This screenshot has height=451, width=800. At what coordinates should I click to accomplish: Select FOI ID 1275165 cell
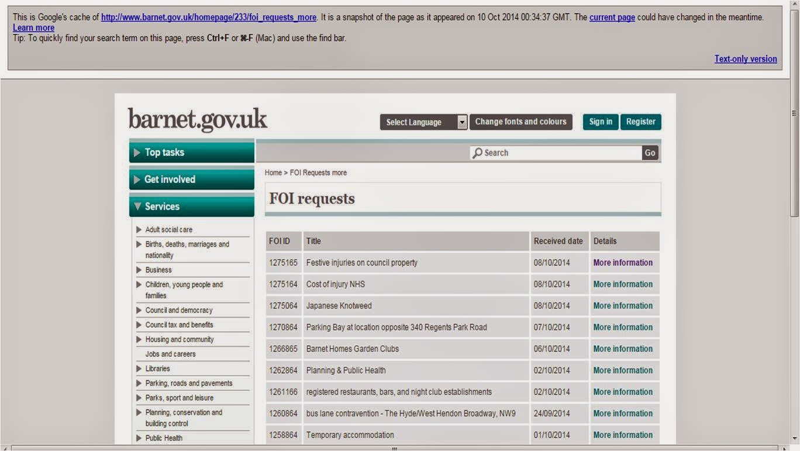point(284,263)
